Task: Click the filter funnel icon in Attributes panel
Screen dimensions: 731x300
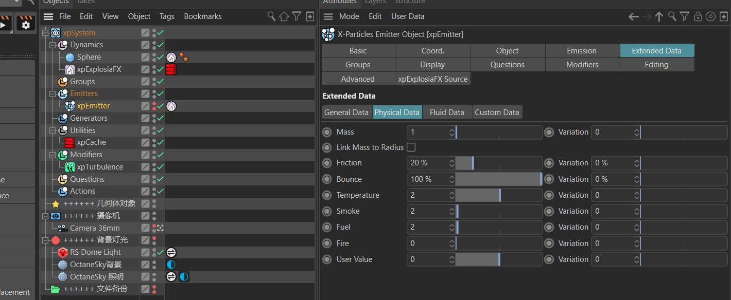Action: pos(684,16)
